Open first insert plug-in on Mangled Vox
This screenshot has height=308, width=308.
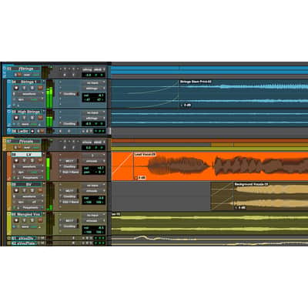[70, 221]
